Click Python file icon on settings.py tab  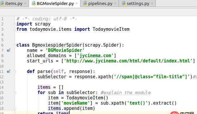(124, 4)
